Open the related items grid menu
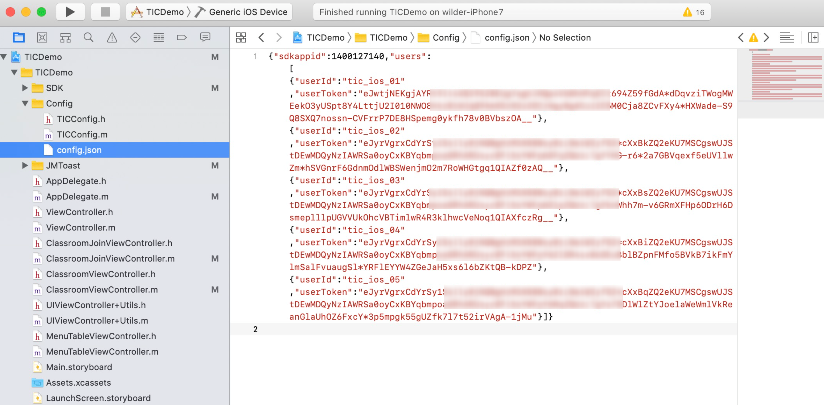824x405 pixels. [241, 37]
